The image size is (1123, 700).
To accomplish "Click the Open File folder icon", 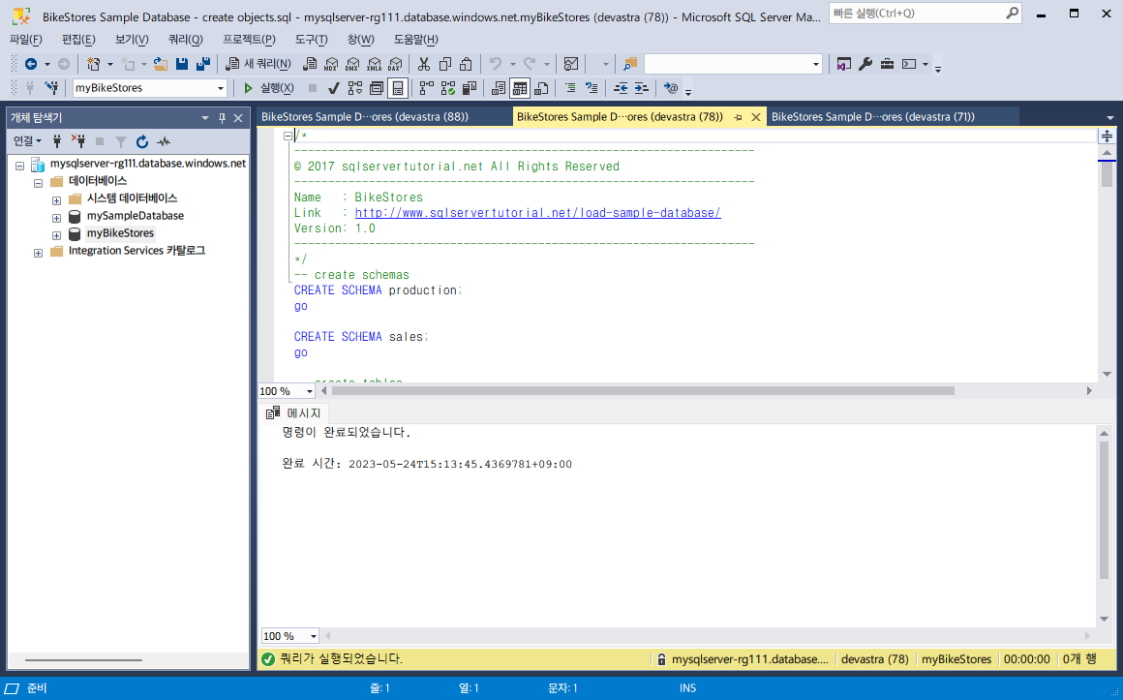I will pos(161,65).
